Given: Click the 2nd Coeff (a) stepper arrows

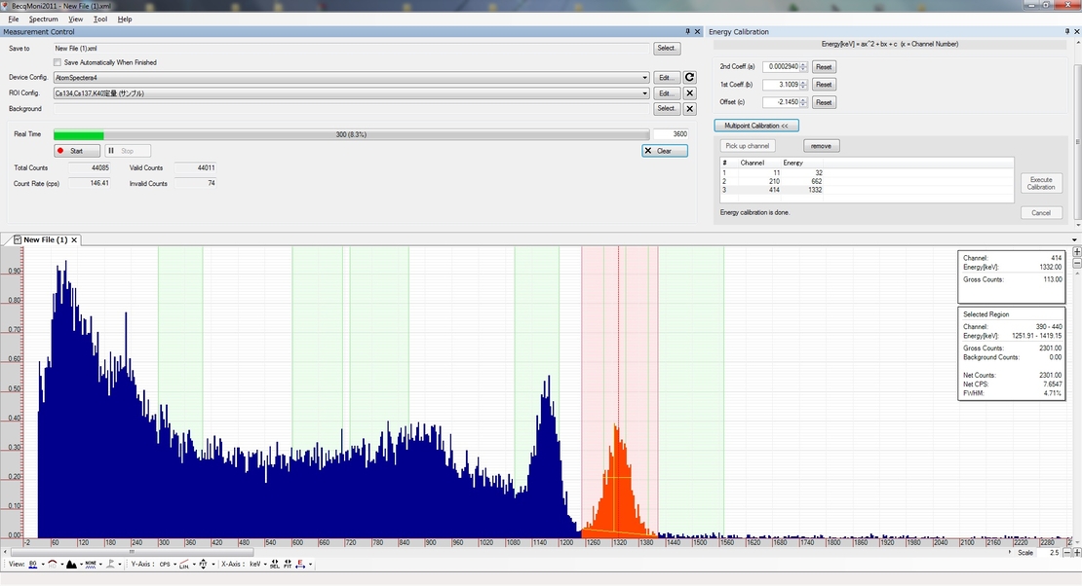Looking at the screenshot, I should [803, 67].
